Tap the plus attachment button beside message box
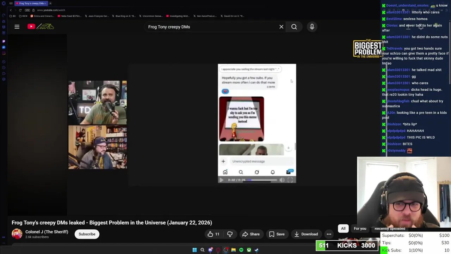 click(223, 161)
